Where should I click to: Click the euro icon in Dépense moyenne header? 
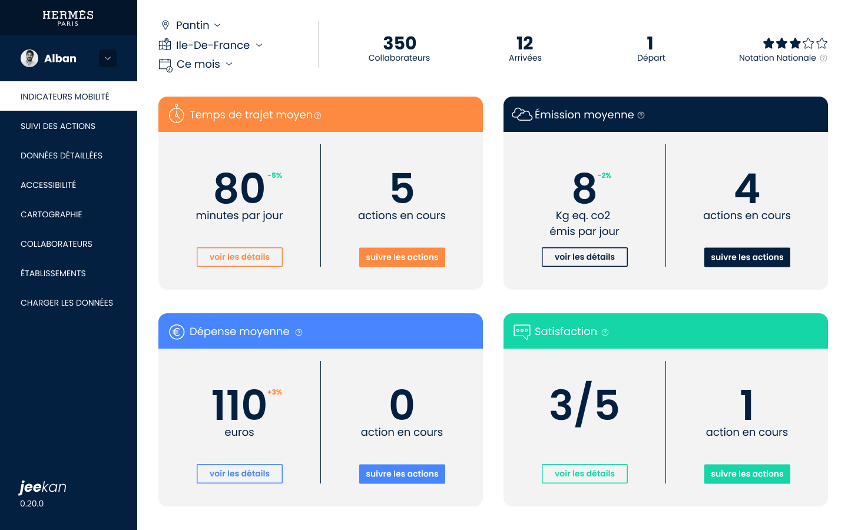pyautogui.click(x=177, y=332)
